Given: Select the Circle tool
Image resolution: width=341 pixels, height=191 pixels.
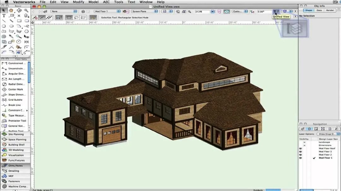Looking at the screenshot, I should 4,26.
